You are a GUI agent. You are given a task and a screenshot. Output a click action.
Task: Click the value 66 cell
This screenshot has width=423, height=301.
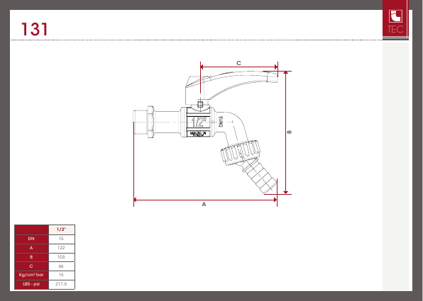click(62, 266)
